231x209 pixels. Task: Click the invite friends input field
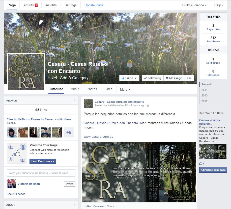(x=41, y=173)
